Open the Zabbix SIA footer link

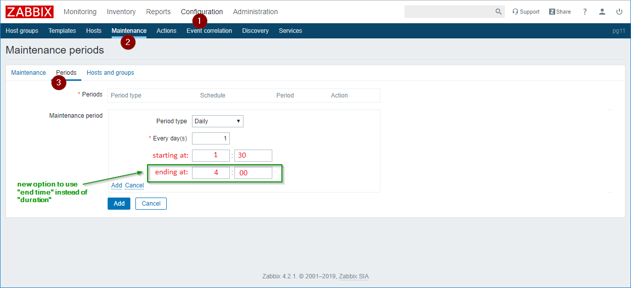(354, 276)
